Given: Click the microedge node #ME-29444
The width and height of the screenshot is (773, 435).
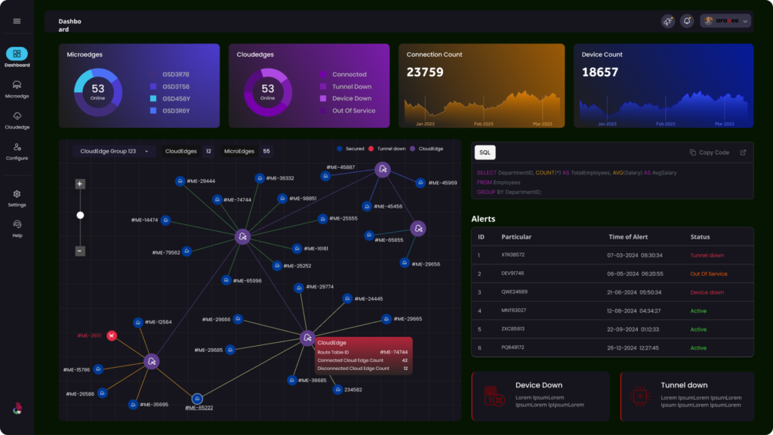Looking at the screenshot, I should point(180,181).
